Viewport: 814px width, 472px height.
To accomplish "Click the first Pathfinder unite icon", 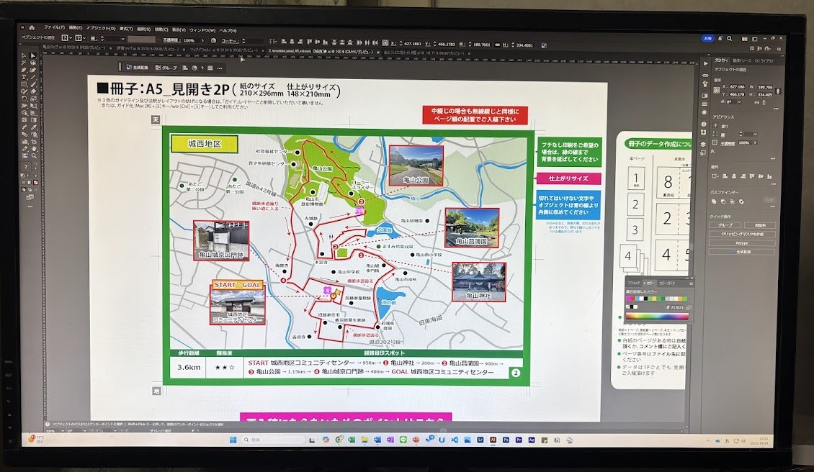I will point(715,201).
